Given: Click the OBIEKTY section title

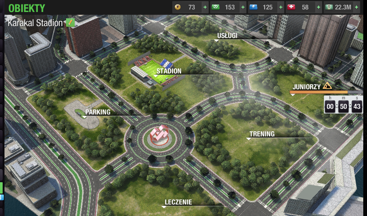Looking at the screenshot, I should (27, 8).
